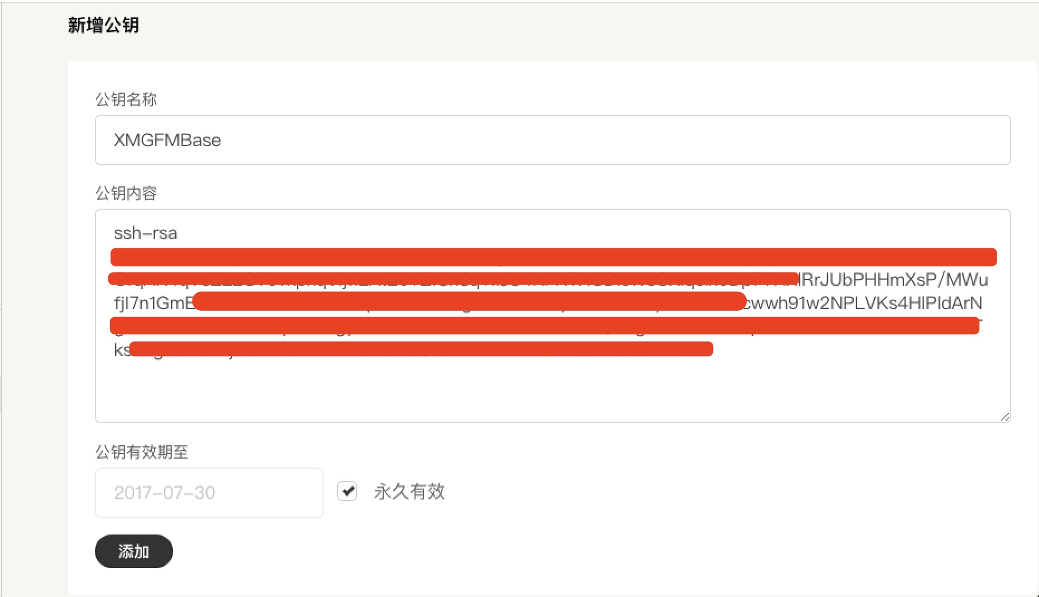
Task: Click the empty area below the key text
Action: point(552,391)
